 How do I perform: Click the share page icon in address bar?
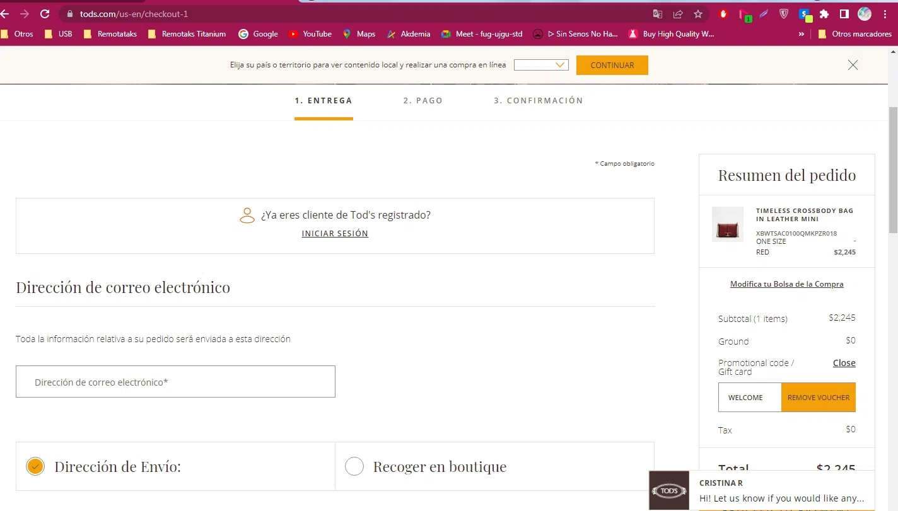pyautogui.click(x=678, y=14)
